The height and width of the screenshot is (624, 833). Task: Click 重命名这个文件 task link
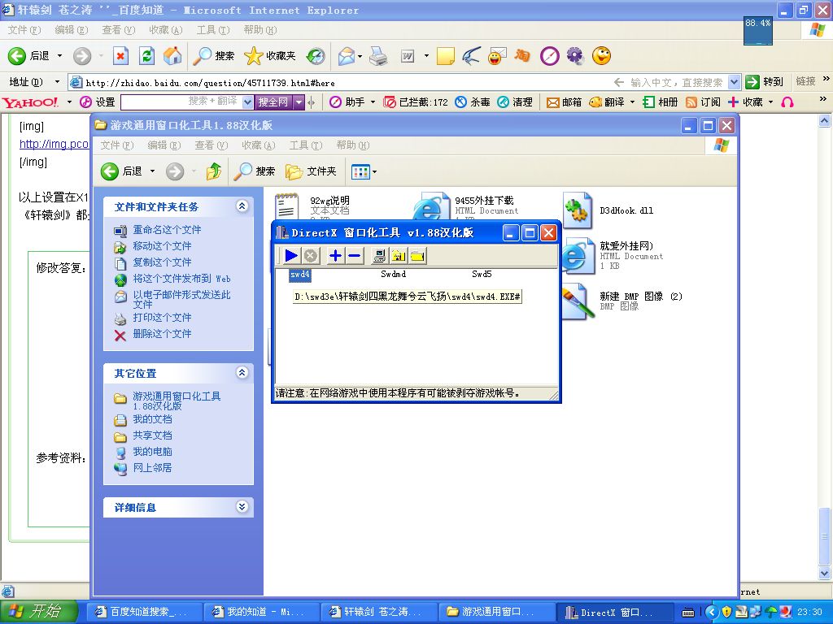pyautogui.click(x=167, y=230)
